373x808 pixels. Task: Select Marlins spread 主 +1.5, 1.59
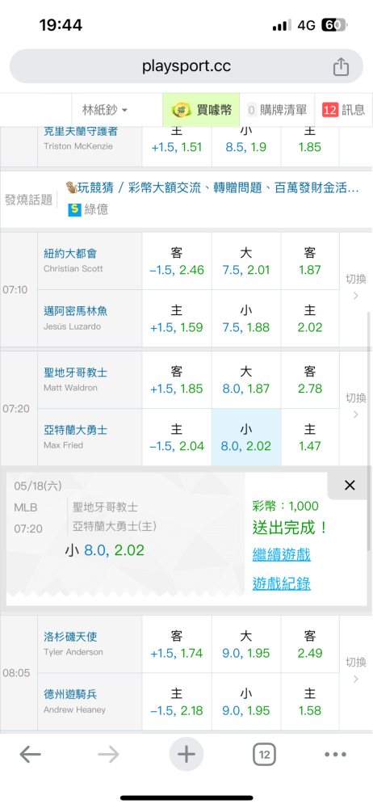coord(177,318)
